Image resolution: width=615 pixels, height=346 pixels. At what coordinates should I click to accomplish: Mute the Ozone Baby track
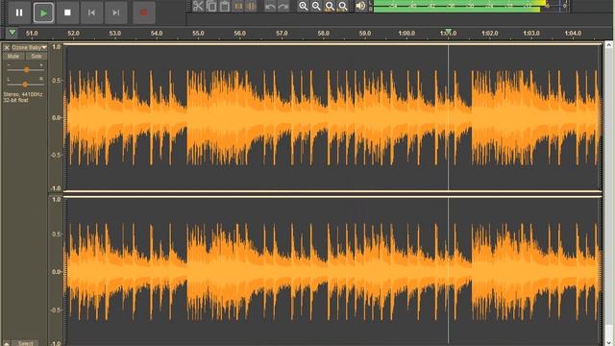pos(12,57)
